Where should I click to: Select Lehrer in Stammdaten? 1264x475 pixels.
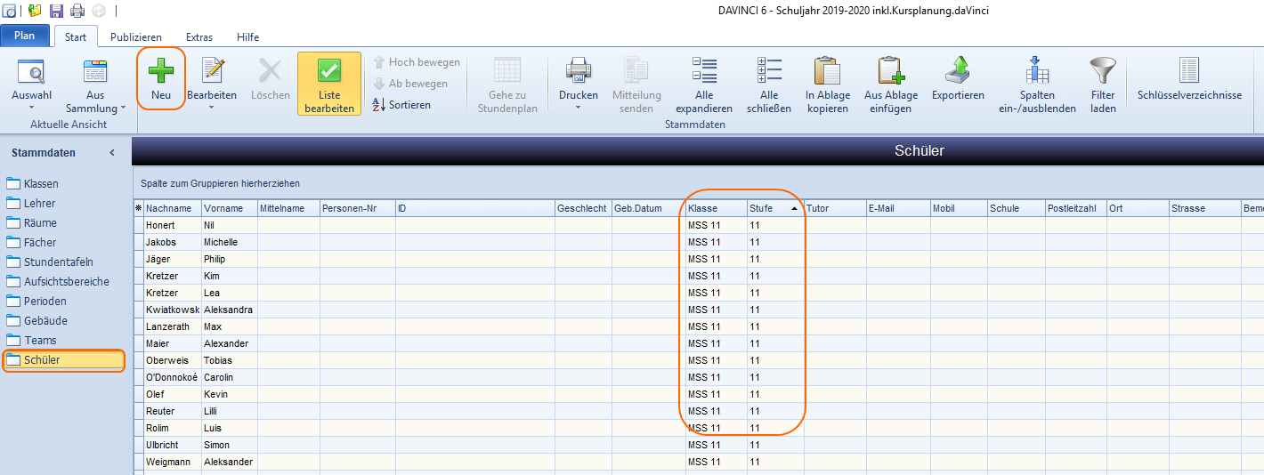pos(39,204)
